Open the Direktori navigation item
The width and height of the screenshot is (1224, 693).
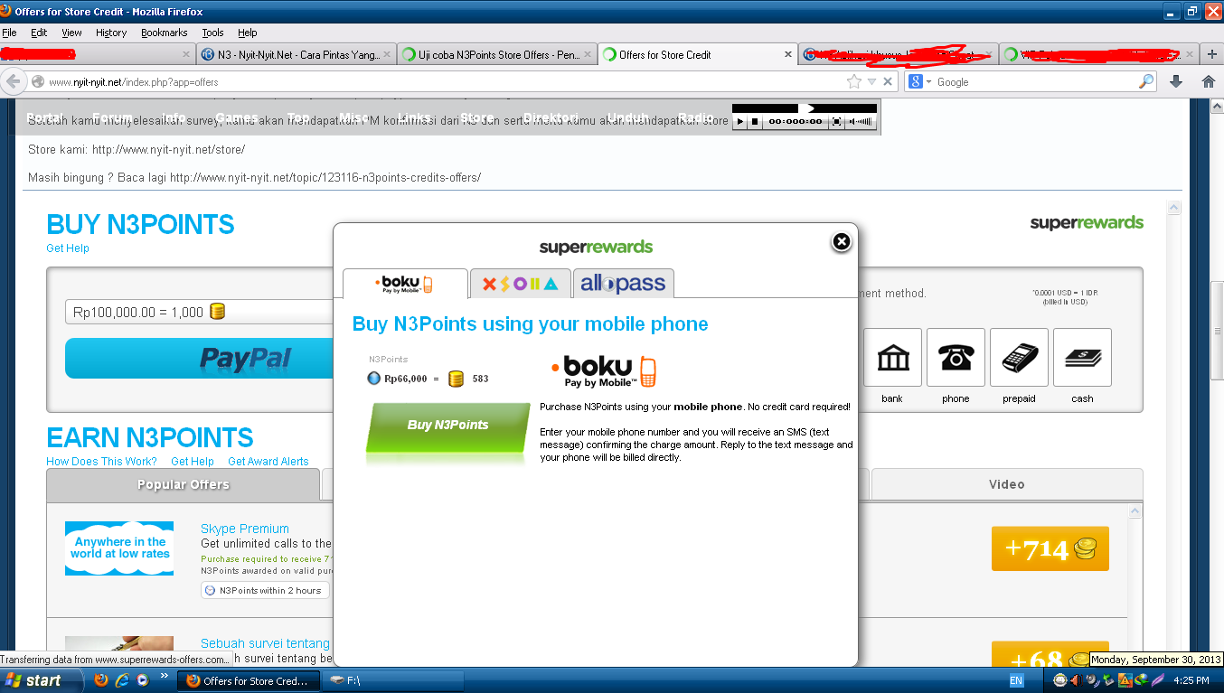[551, 117]
